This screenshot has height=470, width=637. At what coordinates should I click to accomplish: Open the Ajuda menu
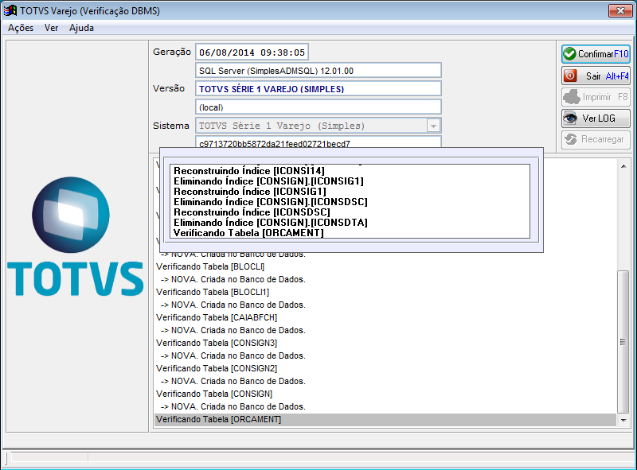81,28
